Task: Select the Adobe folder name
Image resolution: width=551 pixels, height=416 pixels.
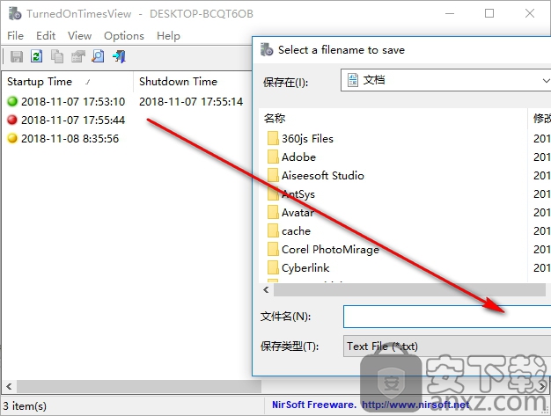Action: point(298,157)
